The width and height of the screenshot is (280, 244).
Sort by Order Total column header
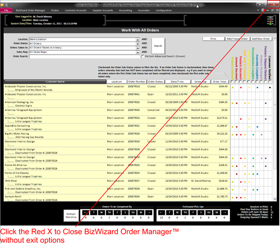(x=220, y=81)
